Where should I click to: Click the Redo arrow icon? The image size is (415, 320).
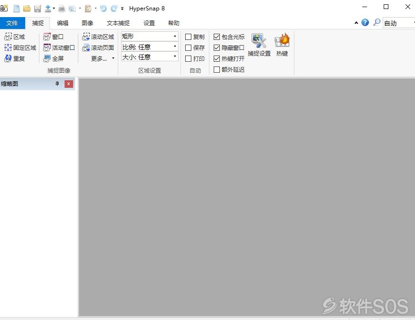point(114,9)
